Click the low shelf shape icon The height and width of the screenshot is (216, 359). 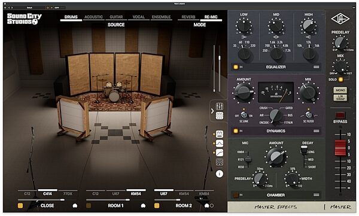tap(244, 37)
